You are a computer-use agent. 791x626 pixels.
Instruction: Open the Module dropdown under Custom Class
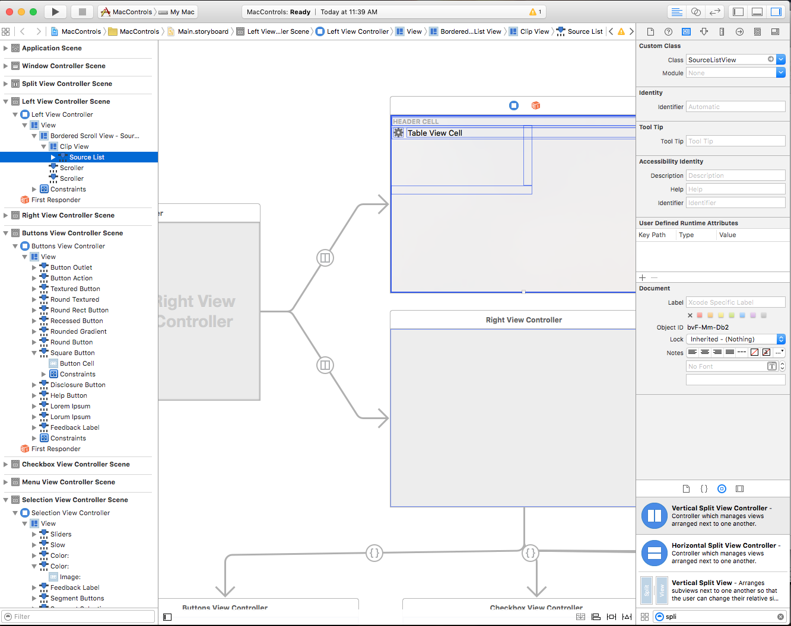(780, 72)
